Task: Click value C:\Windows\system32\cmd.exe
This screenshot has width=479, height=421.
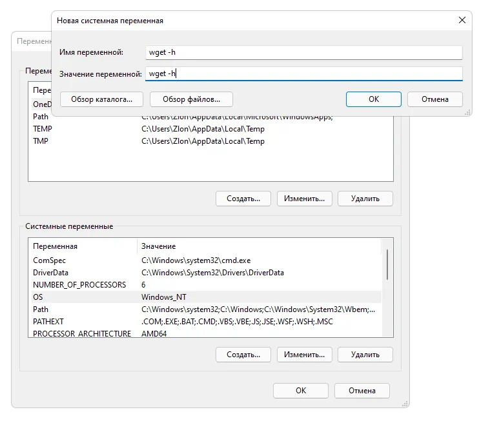Action: pyautogui.click(x=196, y=260)
